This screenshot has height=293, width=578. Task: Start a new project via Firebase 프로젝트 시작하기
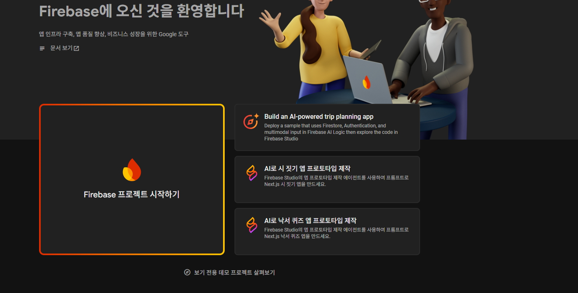click(x=132, y=179)
